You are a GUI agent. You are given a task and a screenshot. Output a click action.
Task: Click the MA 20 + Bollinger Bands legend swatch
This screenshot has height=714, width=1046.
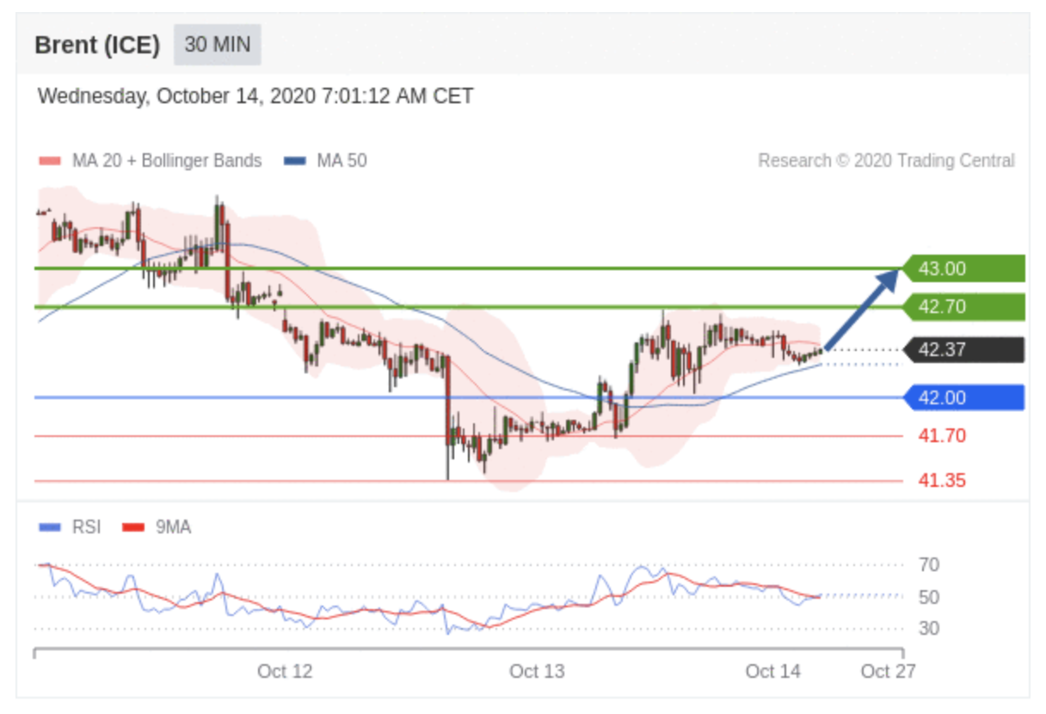(x=50, y=161)
